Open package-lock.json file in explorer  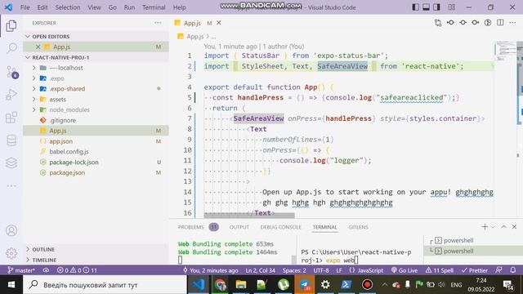click(x=74, y=163)
